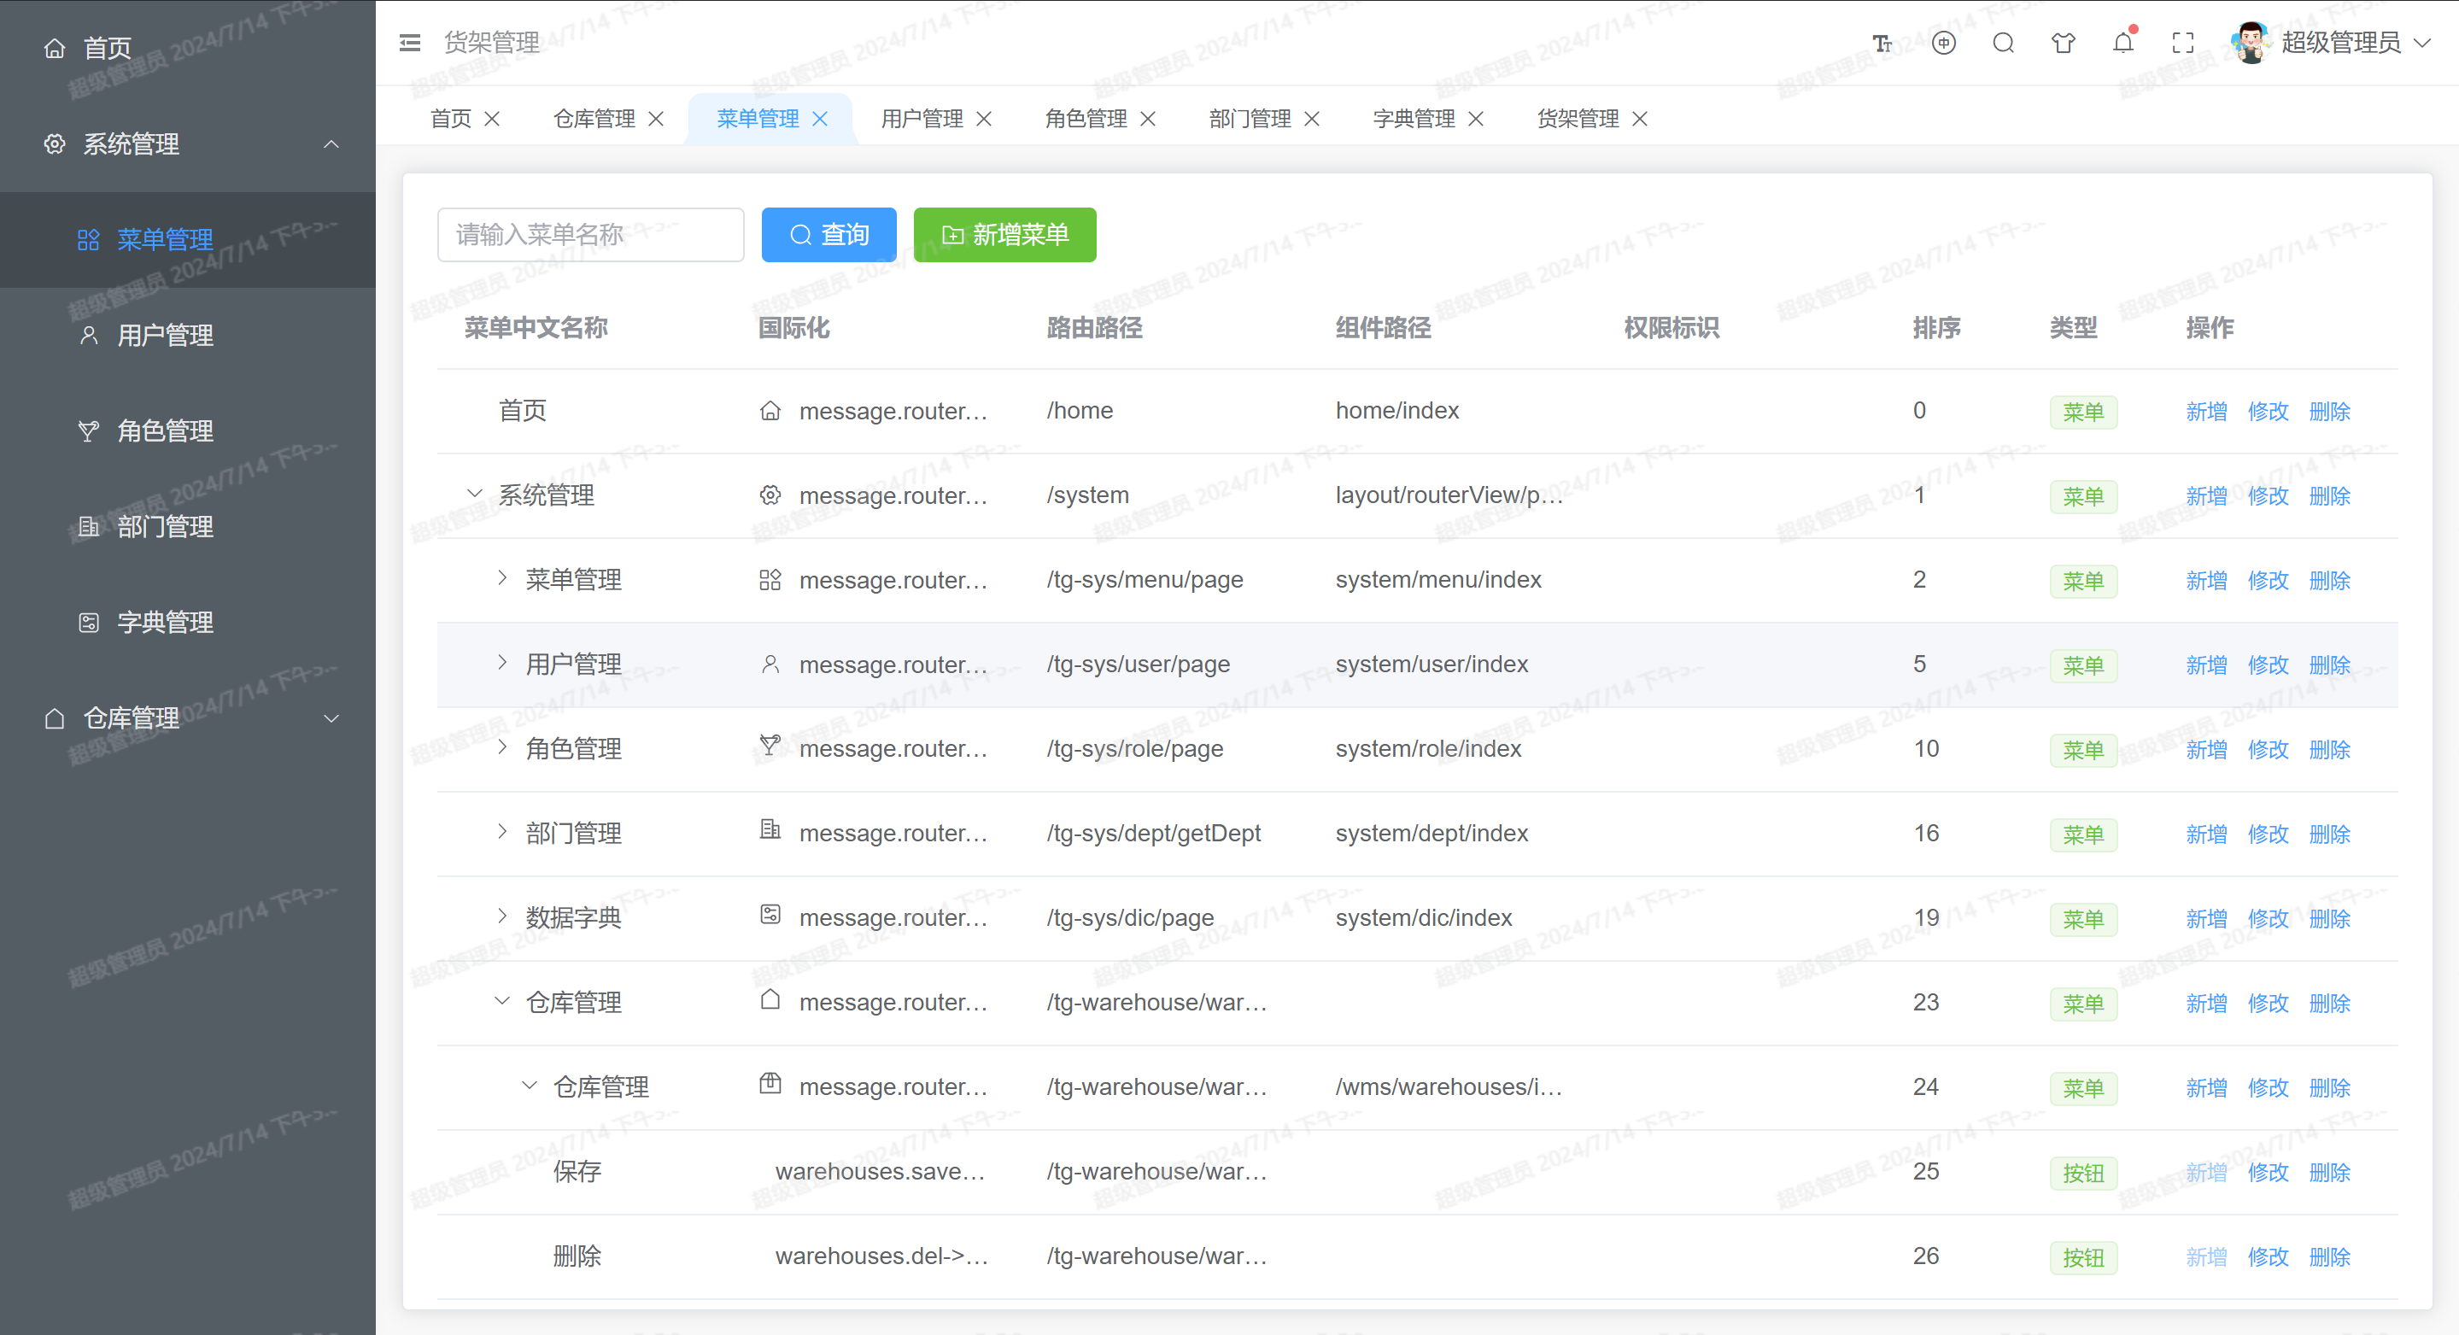Click the home icon in sidebar

pyautogui.click(x=55, y=48)
